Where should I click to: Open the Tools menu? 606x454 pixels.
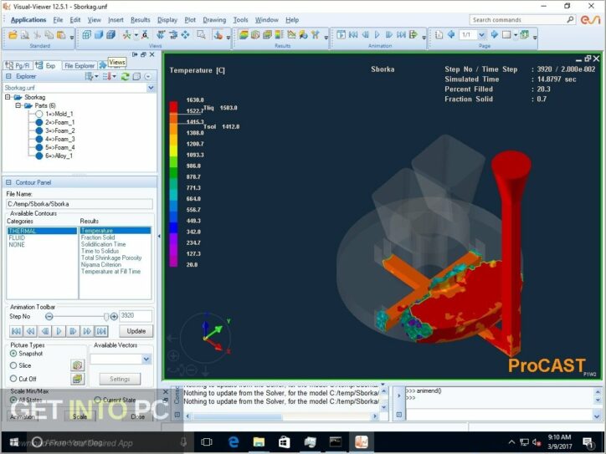point(240,20)
